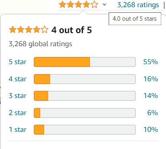Click the star rating icon at top
The image size is (166, 149).
78,5
